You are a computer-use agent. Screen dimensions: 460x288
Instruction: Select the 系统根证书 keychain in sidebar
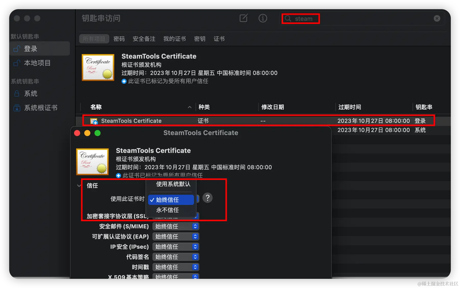coord(40,108)
